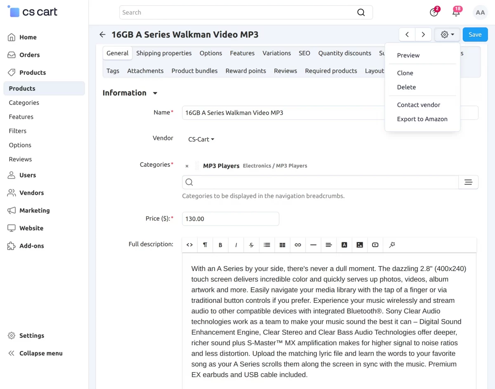Open the CS-Cart vendor dropdown
The width and height of the screenshot is (495, 389).
pos(201,139)
